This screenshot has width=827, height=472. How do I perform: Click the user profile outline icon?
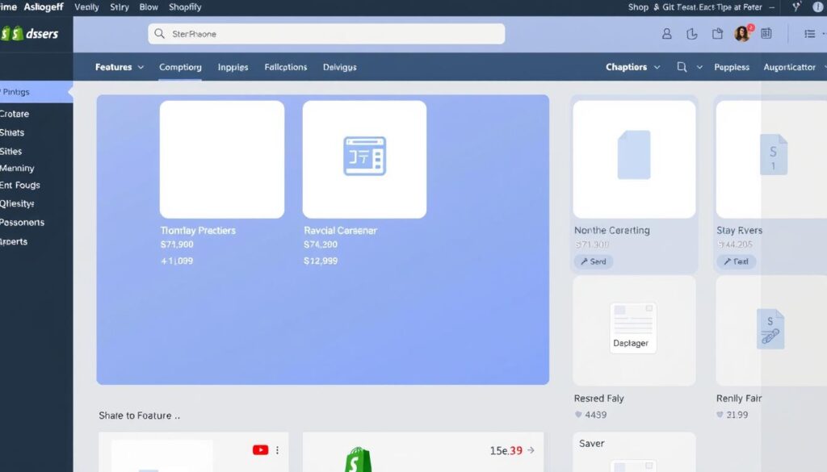click(x=667, y=34)
